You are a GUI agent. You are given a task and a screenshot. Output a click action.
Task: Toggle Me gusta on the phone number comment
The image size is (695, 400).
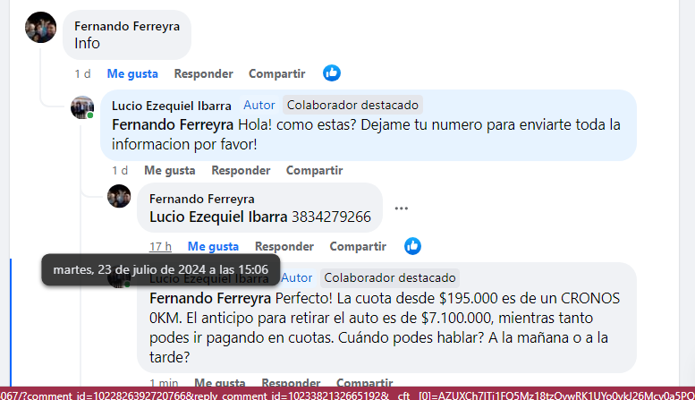coord(213,247)
